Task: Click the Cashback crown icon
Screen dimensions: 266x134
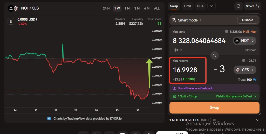Action: [174, 88]
